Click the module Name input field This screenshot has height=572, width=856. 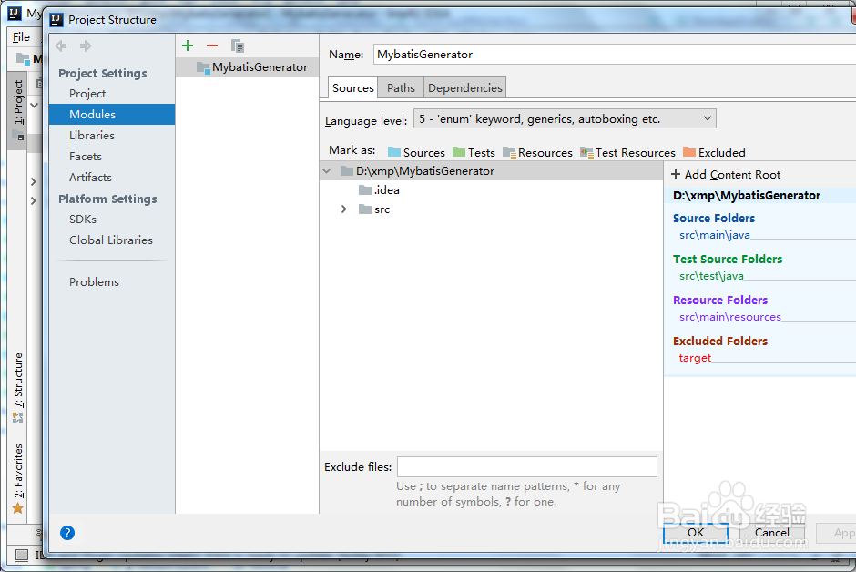pos(614,54)
